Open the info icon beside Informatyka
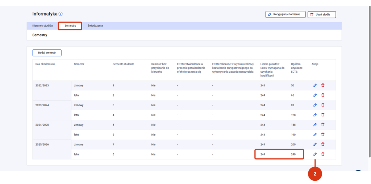Image resolution: width=371 pixels, height=184 pixels. click(x=61, y=14)
